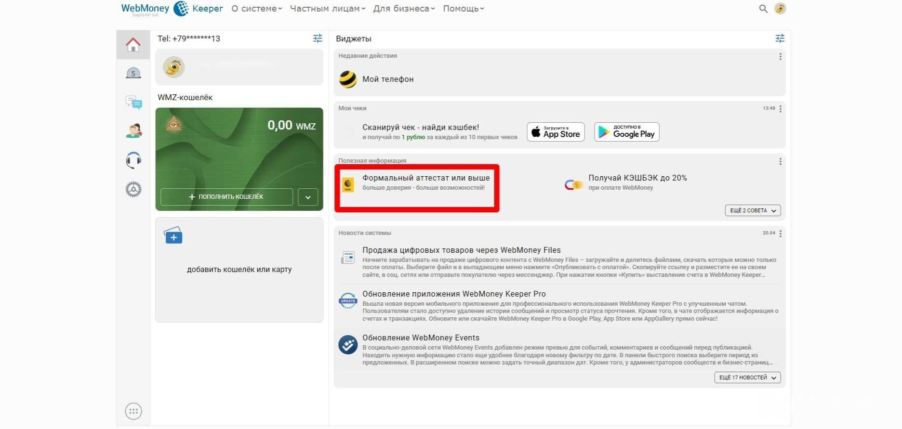Click the Пополнить кошелёк button

(226, 197)
